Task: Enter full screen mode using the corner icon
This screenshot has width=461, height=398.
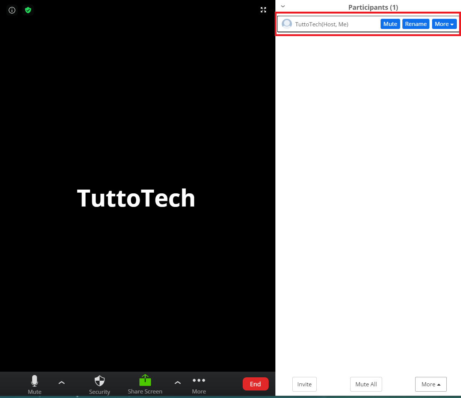Action: (263, 10)
